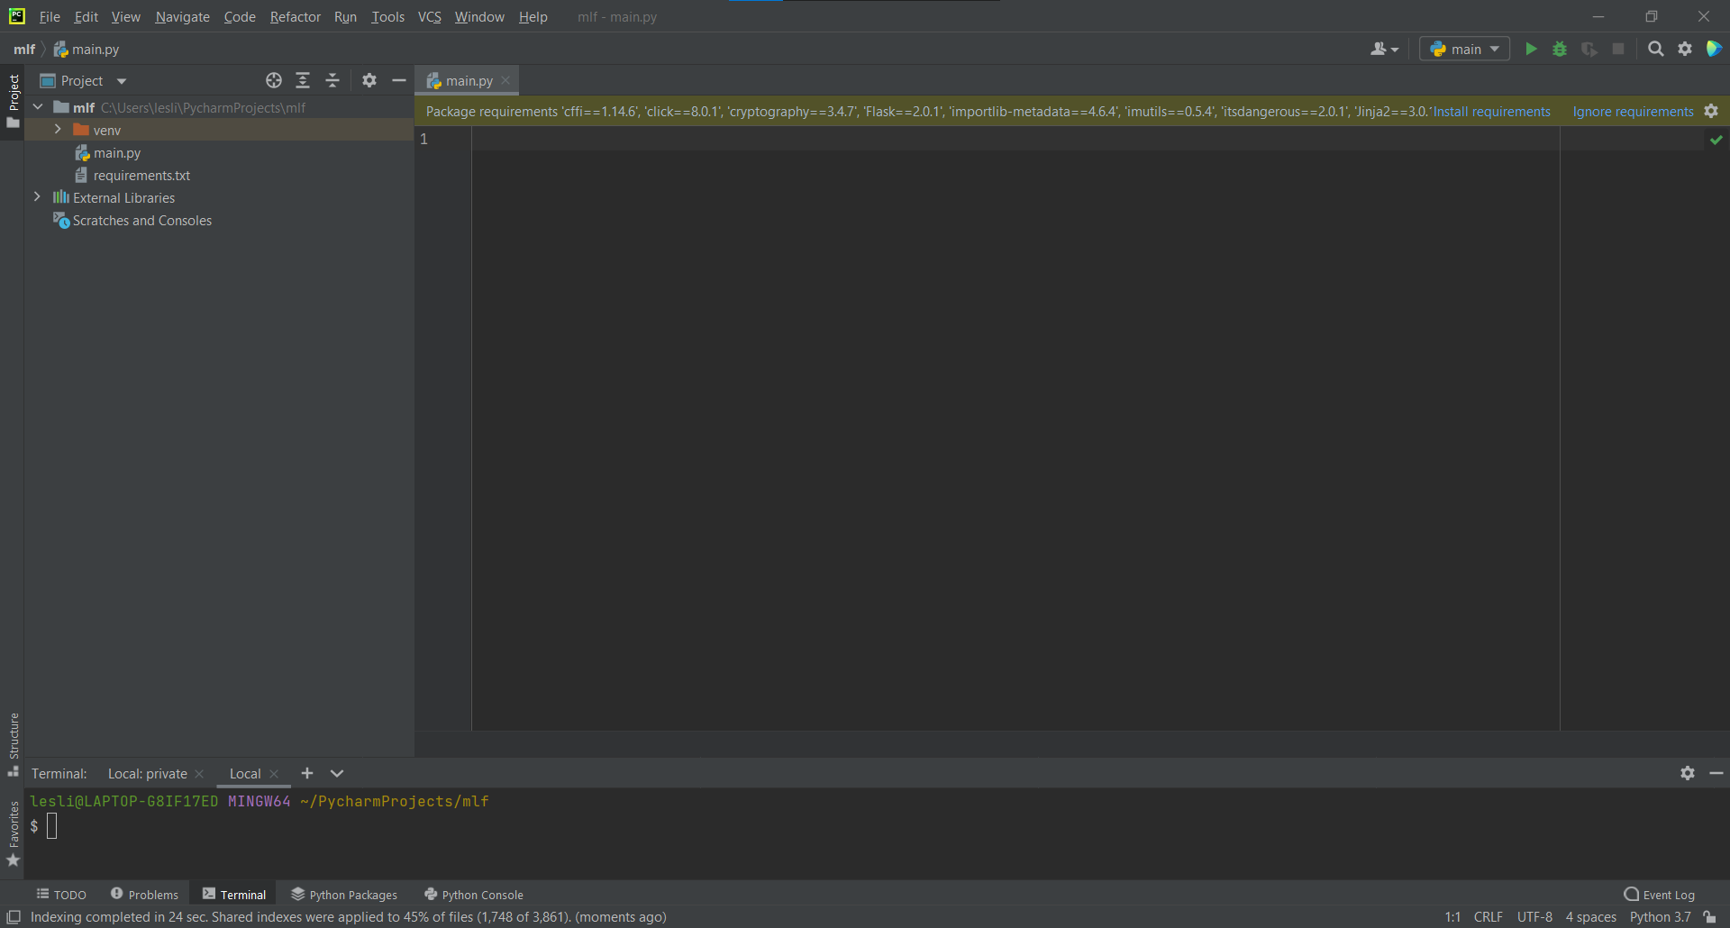Click the Install requirements link
This screenshot has width=1730, height=928.
pyautogui.click(x=1491, y=112)
